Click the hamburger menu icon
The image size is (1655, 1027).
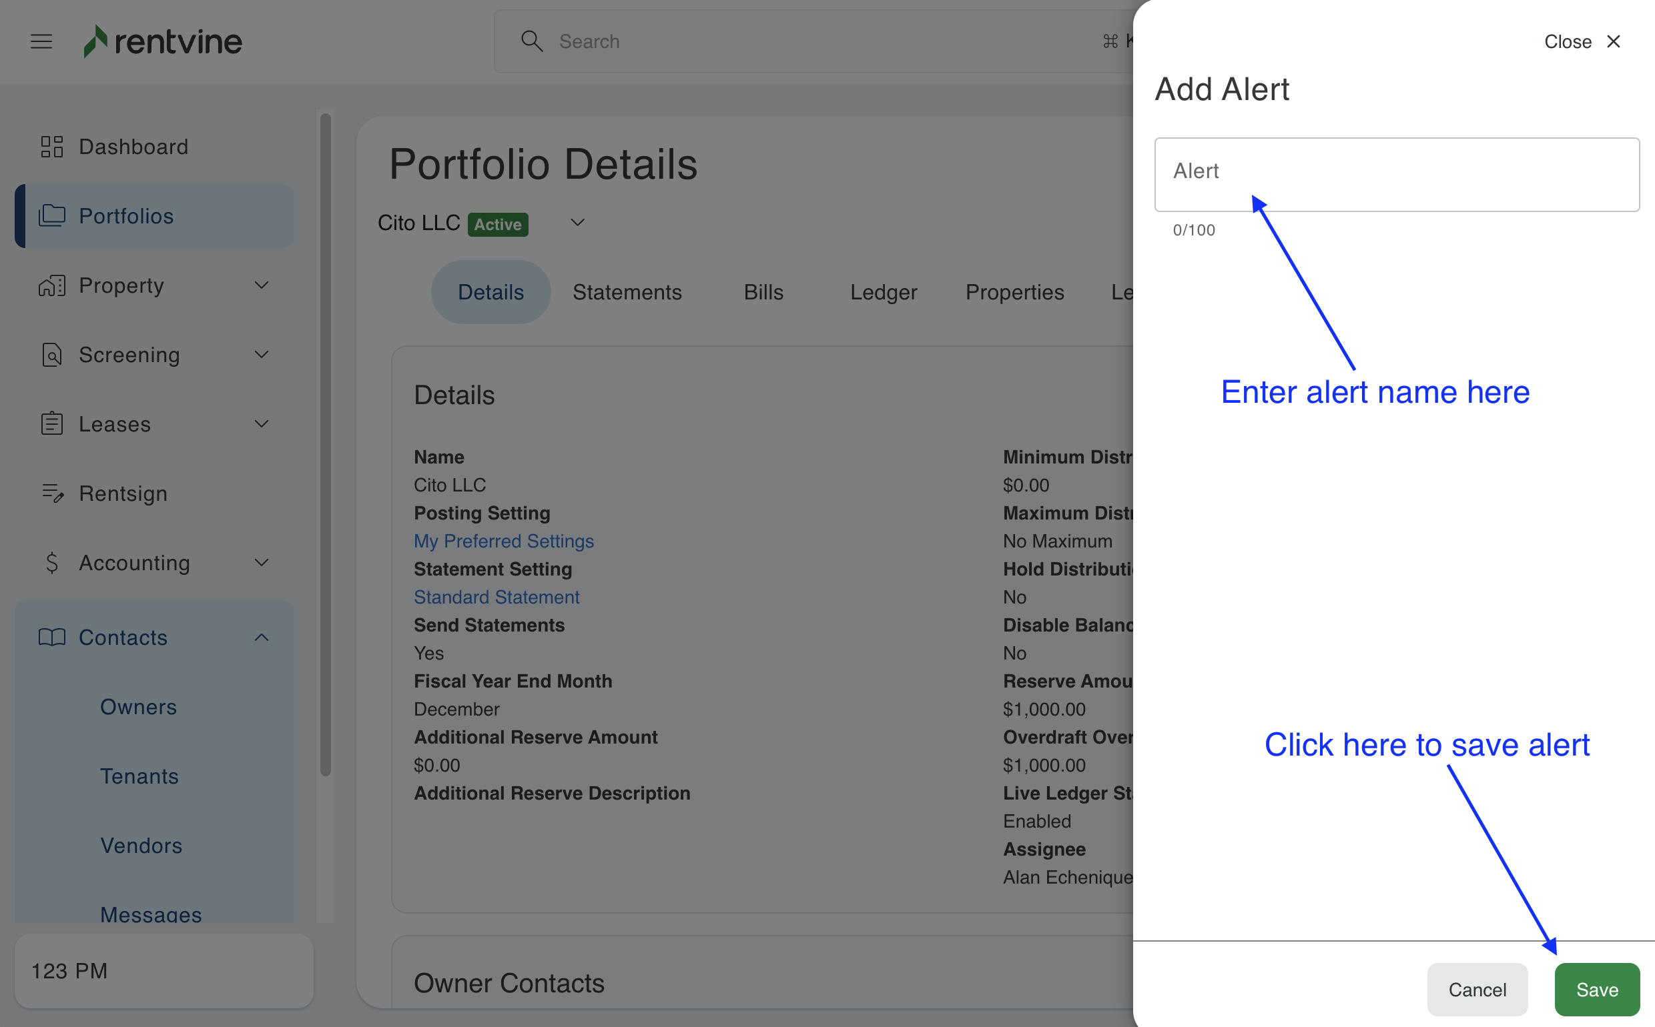[x=41, y=41]
